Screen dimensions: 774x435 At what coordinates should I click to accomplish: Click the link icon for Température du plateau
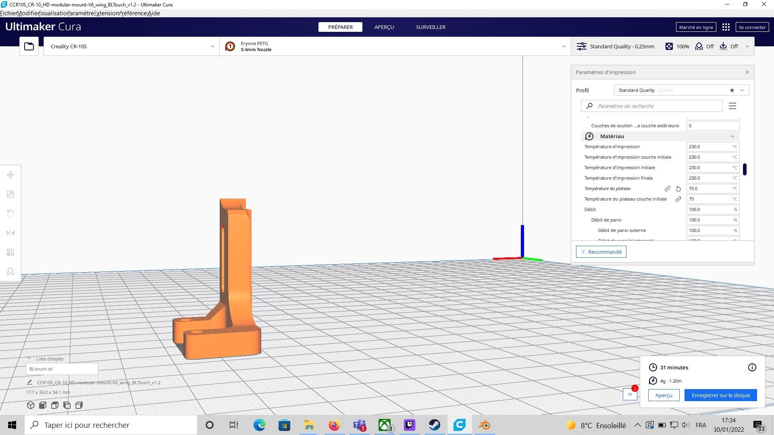pos(668,188)
